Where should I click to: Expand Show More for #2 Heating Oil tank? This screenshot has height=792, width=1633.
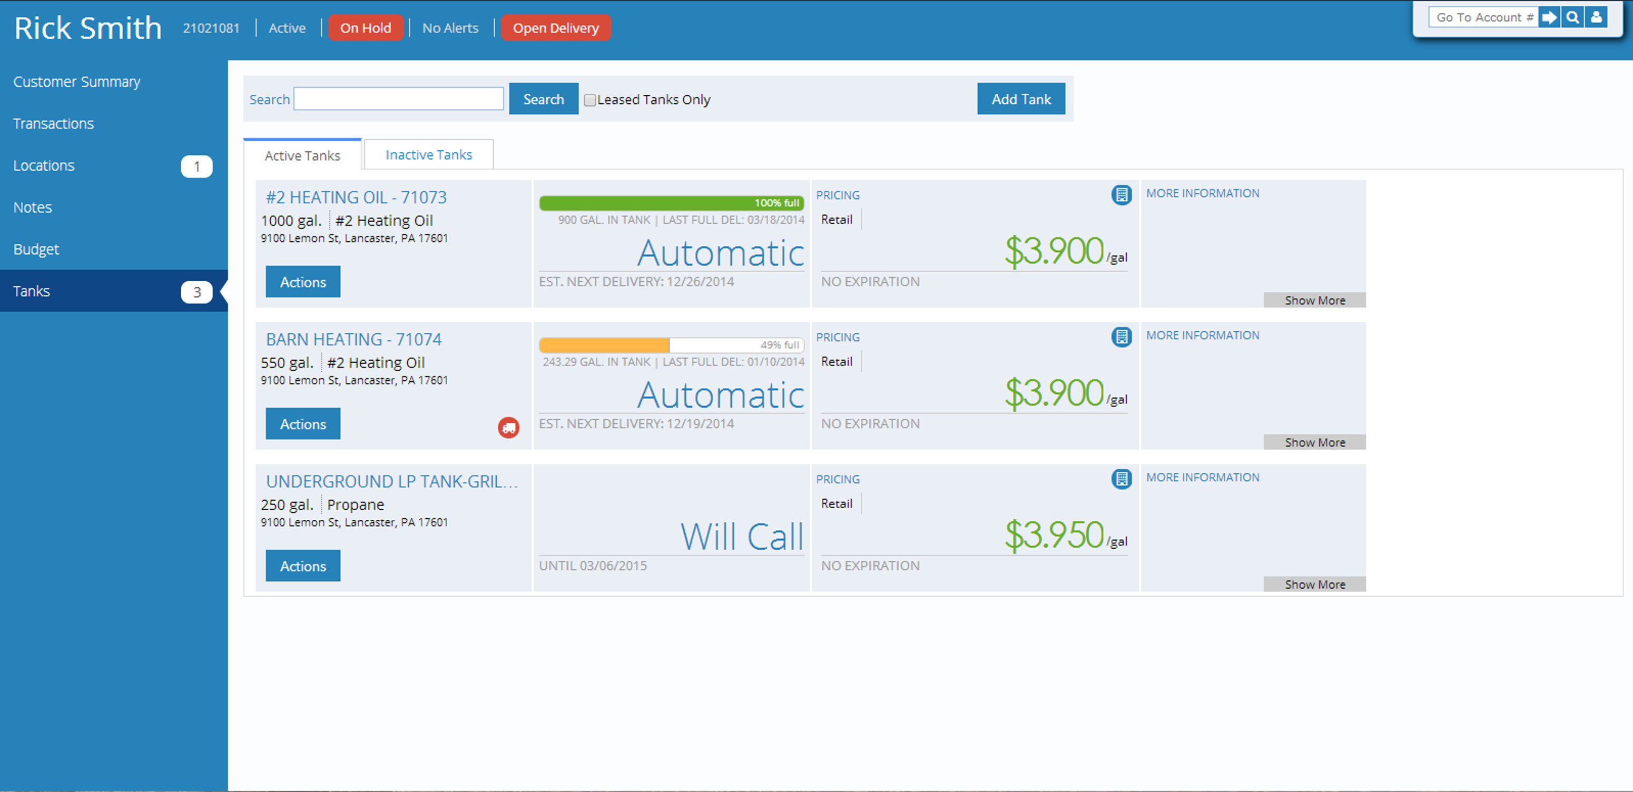(x=1314, y=300)
